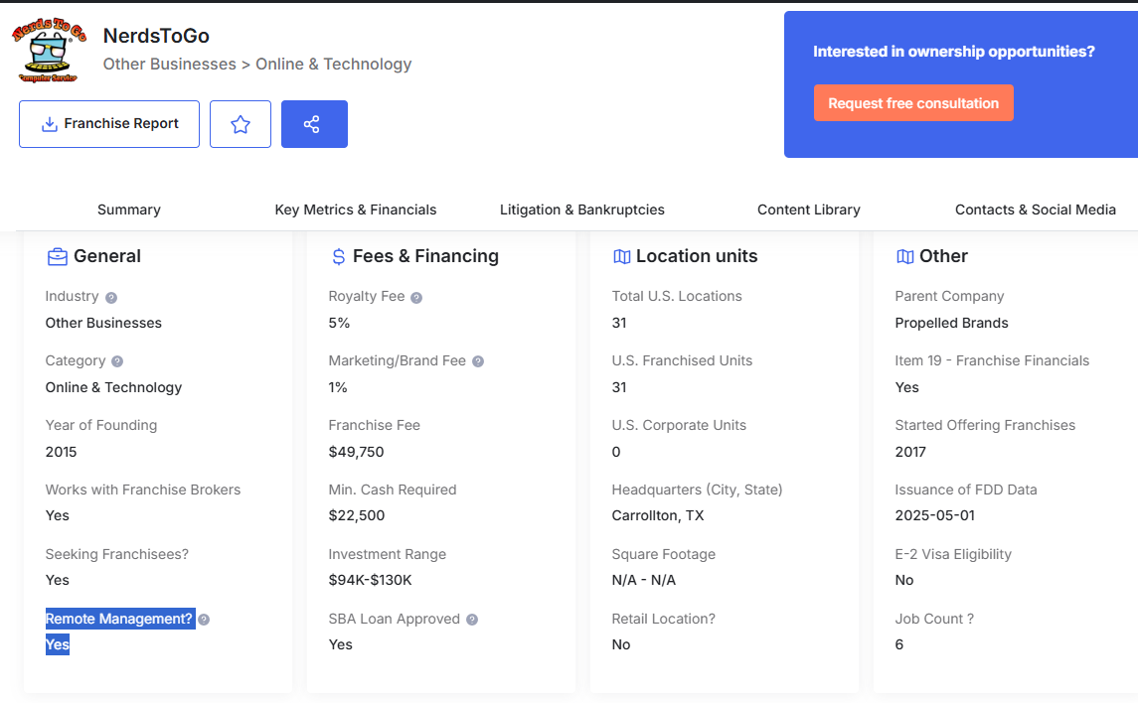The height and width of the screenshot is (703, 1138).
Task: Click help icon next to SBA Loan Approved
Action: [472, 619]
